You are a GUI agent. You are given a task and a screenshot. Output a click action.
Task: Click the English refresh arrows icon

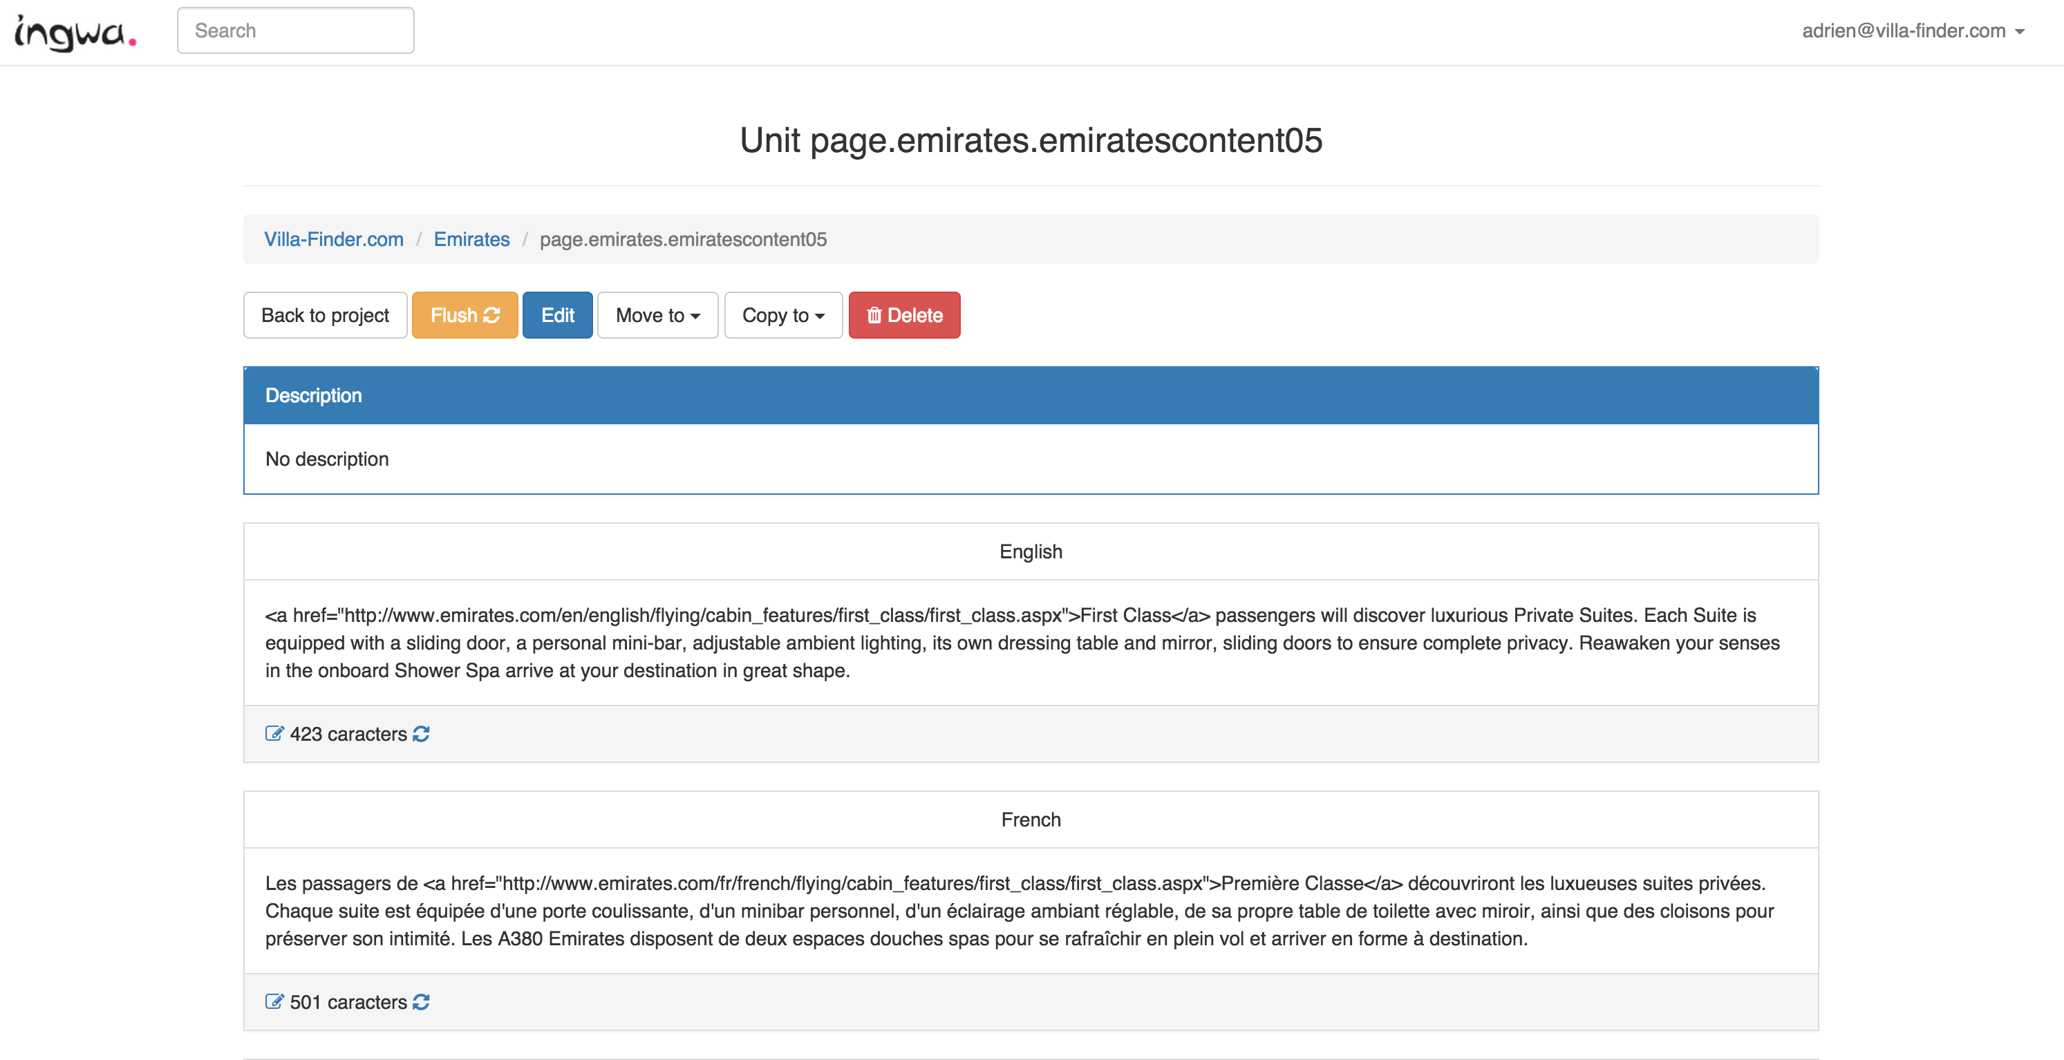tap(422, 733)
